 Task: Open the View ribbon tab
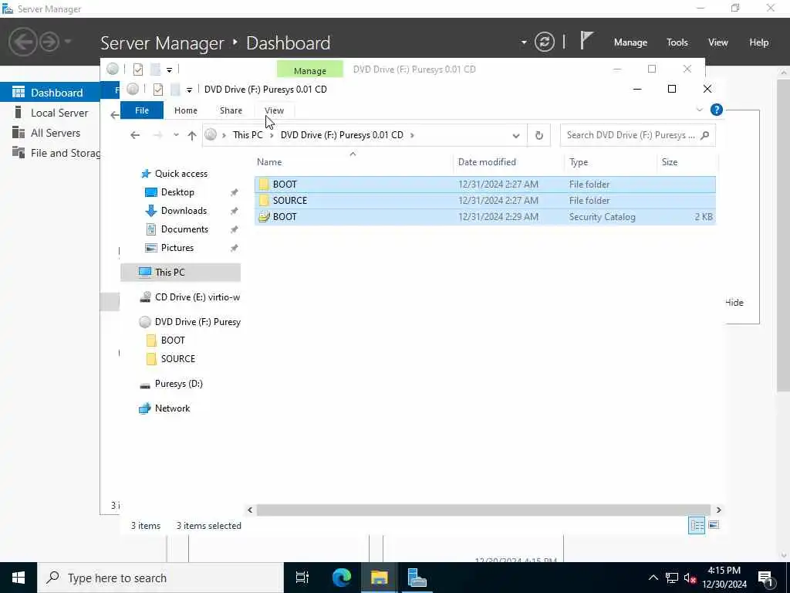pyautogui.click(x=274, y=110)
